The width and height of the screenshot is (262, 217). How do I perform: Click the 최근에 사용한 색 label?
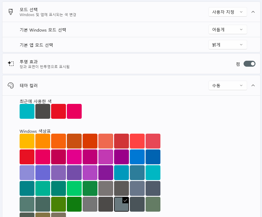pyautogui.click(x=35, y=101)
